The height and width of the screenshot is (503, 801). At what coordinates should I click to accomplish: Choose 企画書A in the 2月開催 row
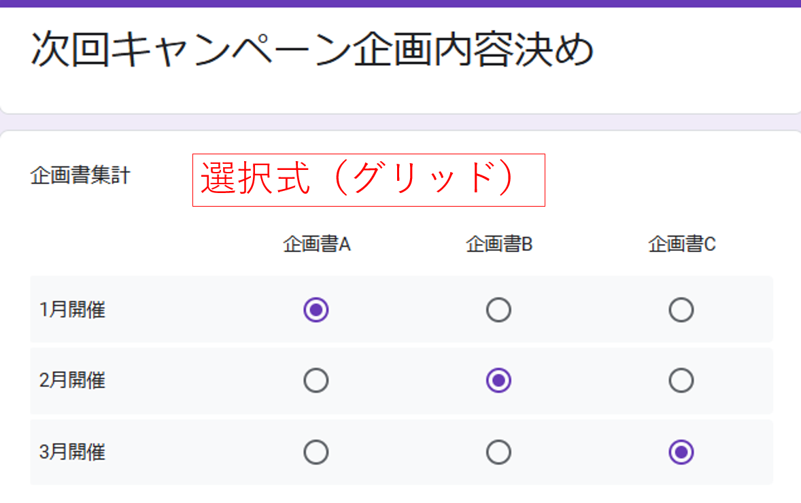click(316, 381)
